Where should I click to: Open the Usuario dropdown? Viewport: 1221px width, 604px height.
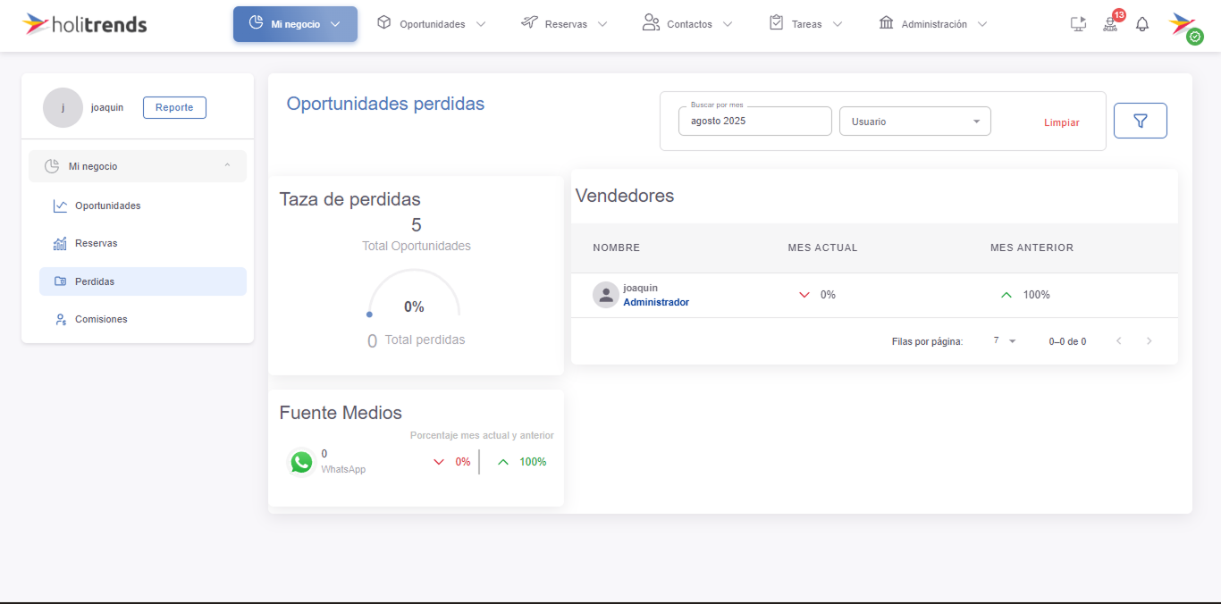click(915, 122)
